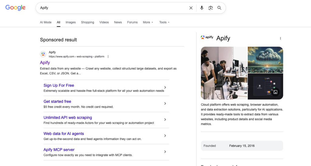Open three-dot menu next to the apify.com URL
Image resolution: width=311 pixels, height=166 pixels.
[108, 57]
